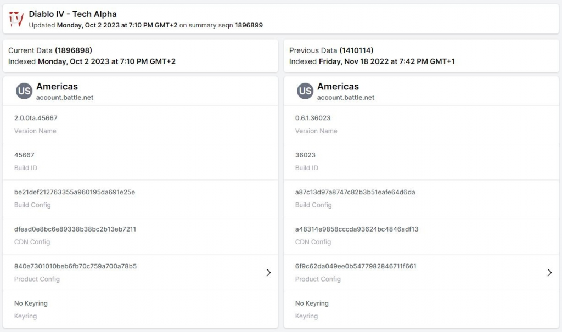Expand the current Product Config chevron
This screenshot has height=332, width=562.
268,273
